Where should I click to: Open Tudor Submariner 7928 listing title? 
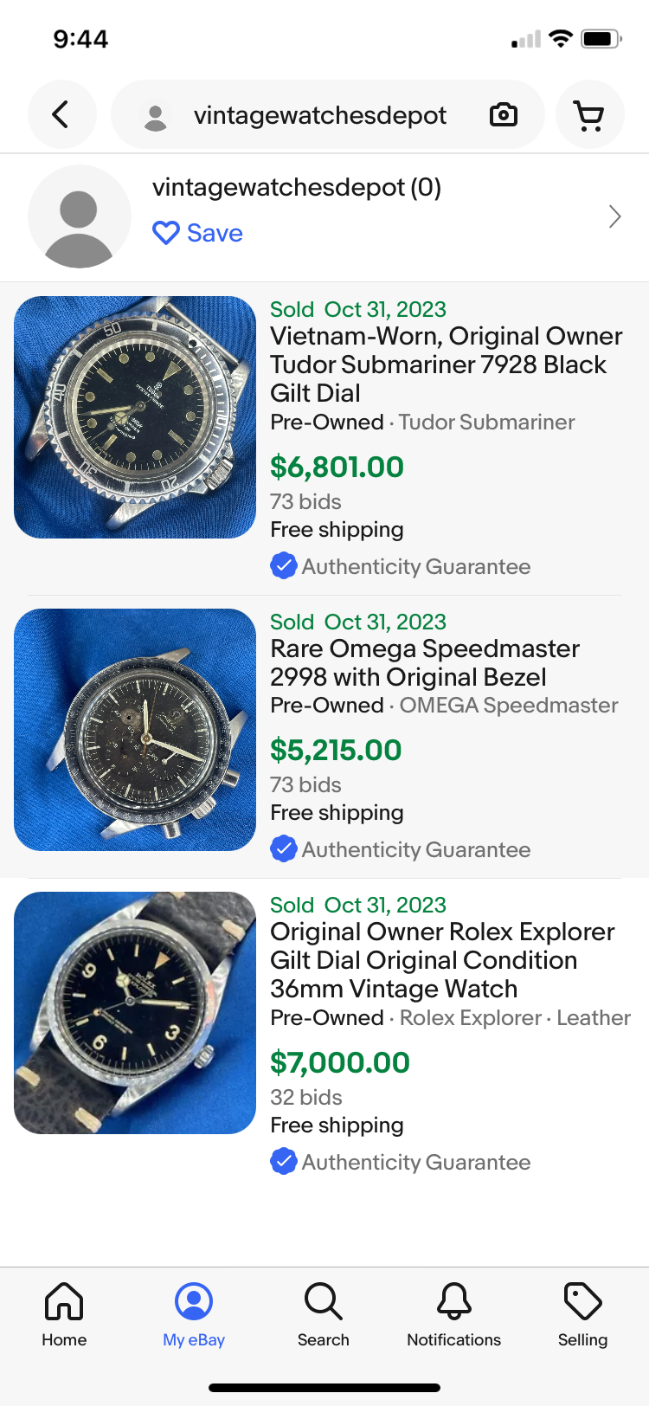click(x=446, y=364)
